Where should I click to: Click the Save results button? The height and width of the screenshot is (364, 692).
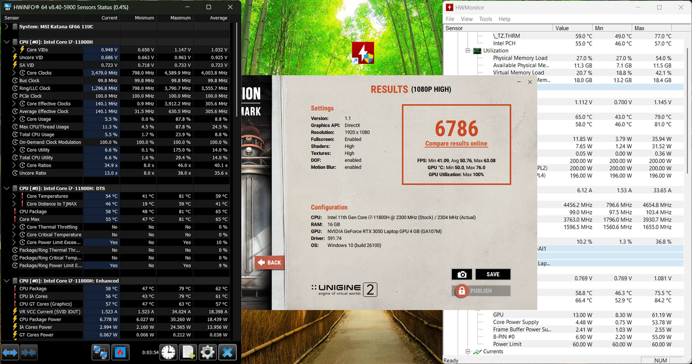pos(493,274)
